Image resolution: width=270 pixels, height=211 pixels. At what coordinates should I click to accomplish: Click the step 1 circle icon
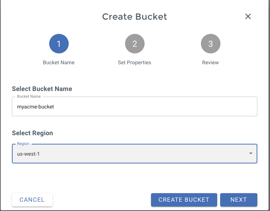(59, 44)
